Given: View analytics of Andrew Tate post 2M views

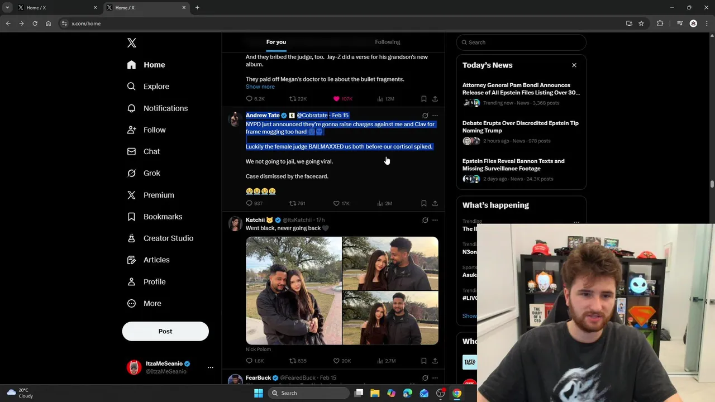Looking at the screenshot, I should click(384, 203).
